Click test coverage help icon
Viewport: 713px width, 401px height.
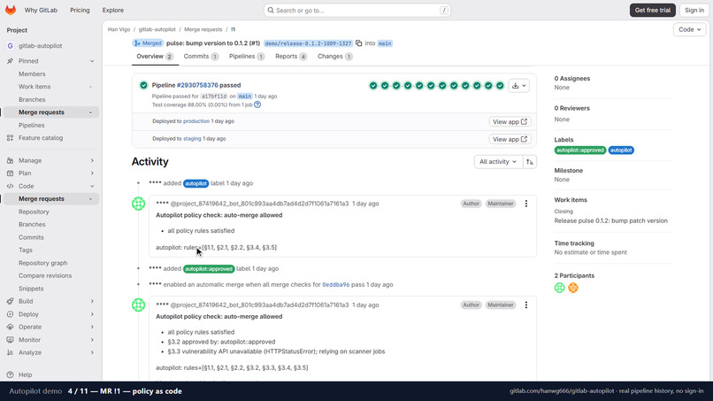(x=257, y=104)
